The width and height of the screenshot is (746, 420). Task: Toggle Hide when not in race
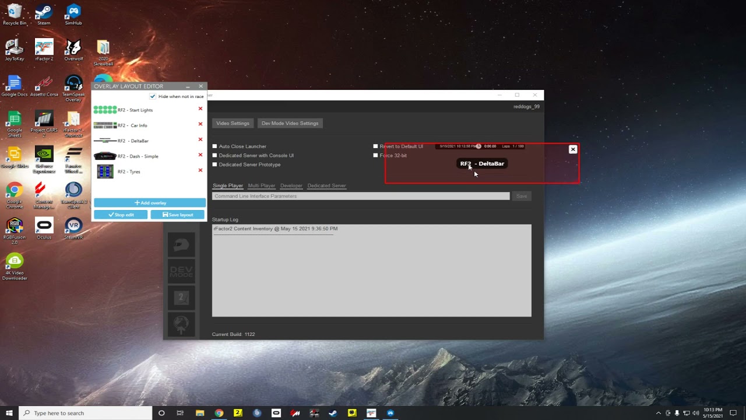pyautogui.click(x=153, y=96)
